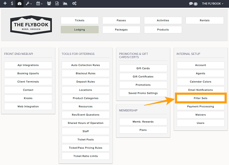Select the Passes tab
This screenshot has width=229, height=165.
coord(121,21)
